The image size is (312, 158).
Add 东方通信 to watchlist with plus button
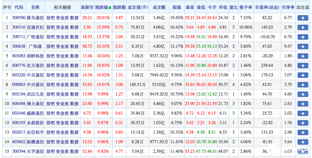[303, 66]
